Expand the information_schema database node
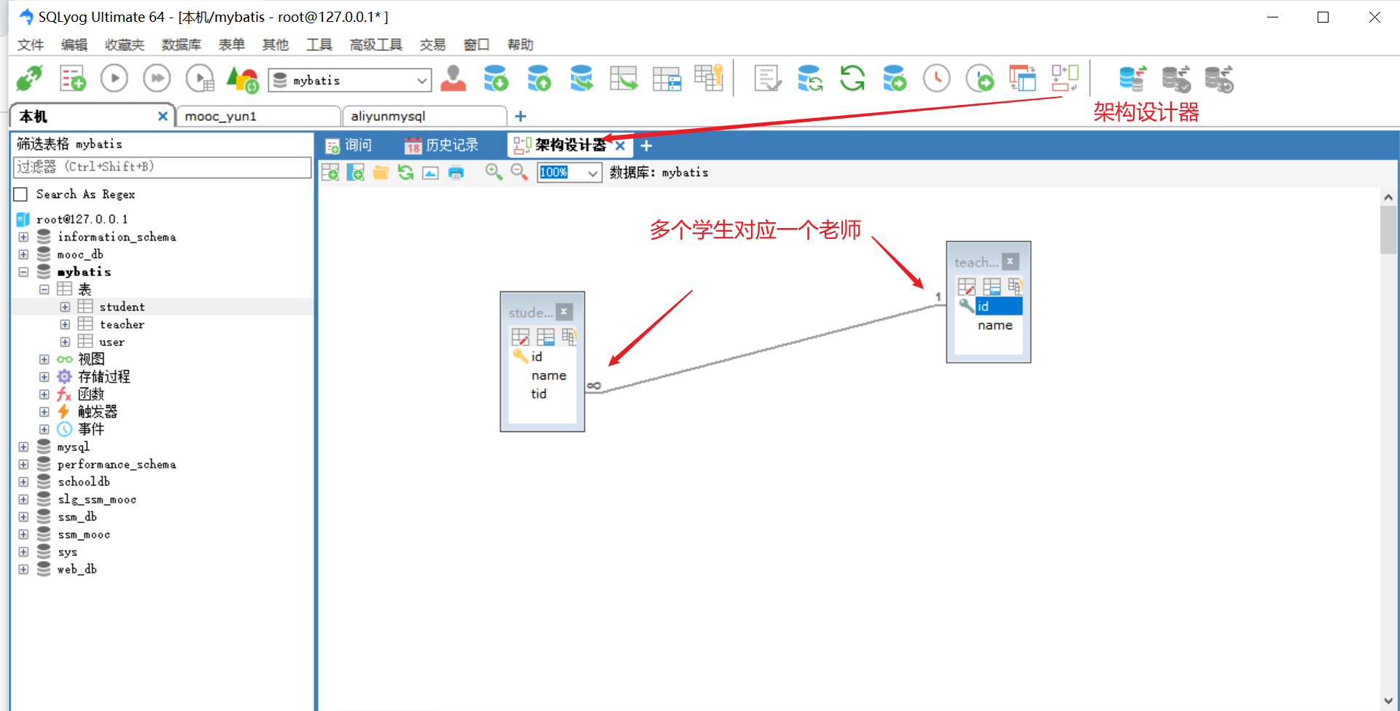Screen dimensions: 1400x711 [23, 237]
